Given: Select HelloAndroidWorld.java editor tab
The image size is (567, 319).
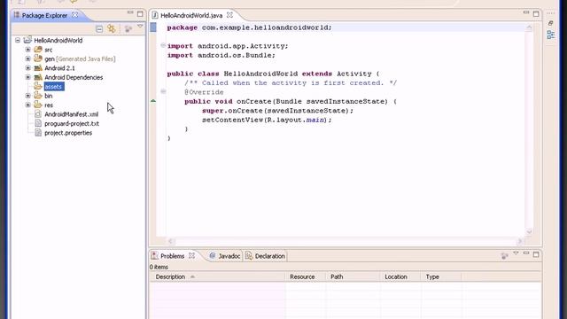Looking at the screenshot, I should pos(191,16).
